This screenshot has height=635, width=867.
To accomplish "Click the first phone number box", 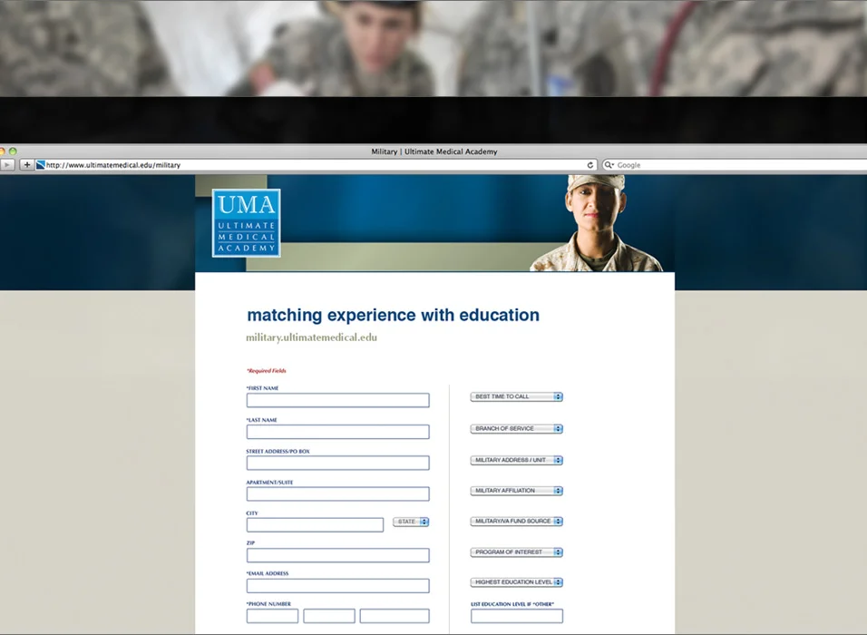I will (272, 616).
